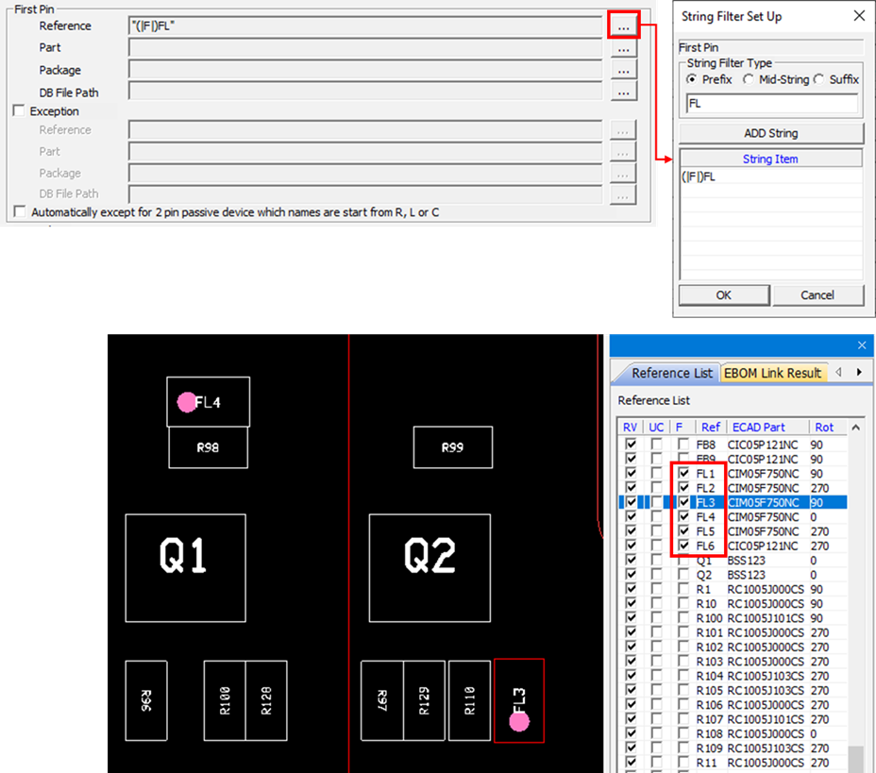This screenshot has width=876, height=773.
Task: Select the Q1 component on the board
Action: point(185,567)
